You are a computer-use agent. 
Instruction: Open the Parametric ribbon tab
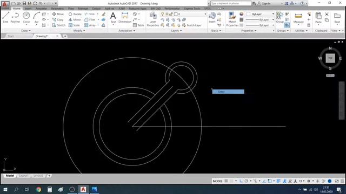[57, 9]
